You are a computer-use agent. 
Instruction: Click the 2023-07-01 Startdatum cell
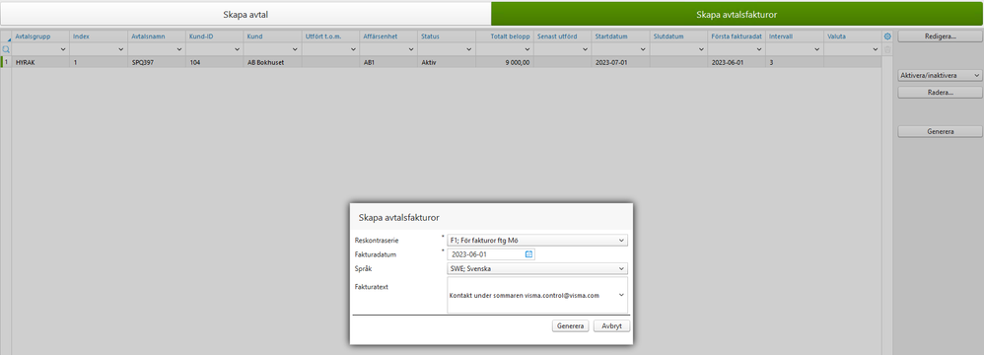(619, 63)
